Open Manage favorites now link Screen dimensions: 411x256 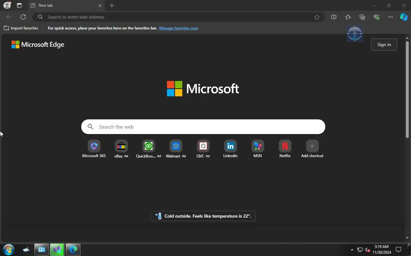(179, 28)
